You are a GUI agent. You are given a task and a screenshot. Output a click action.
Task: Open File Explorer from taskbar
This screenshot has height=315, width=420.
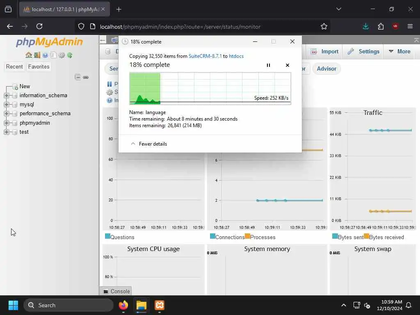[x=142, y=305]
